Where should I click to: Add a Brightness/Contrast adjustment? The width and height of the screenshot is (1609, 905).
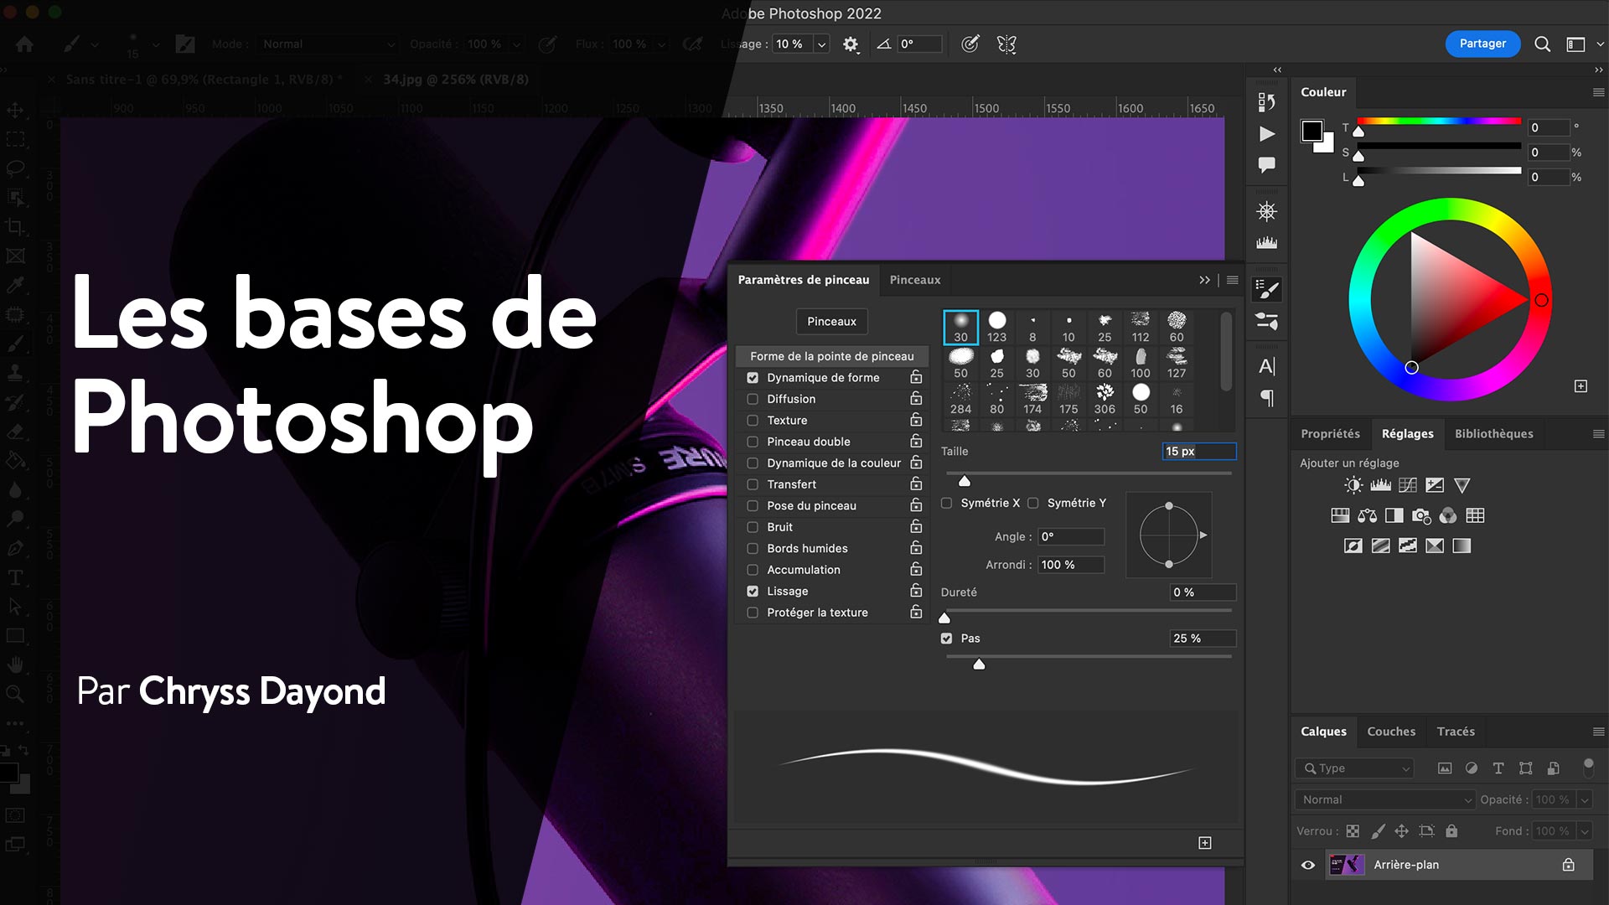pos(1353,485)
